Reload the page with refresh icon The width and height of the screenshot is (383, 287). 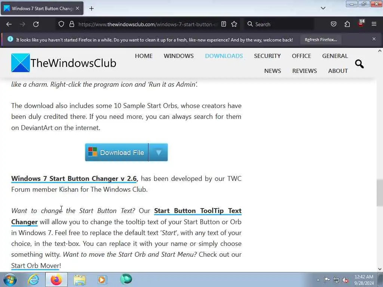[36, 24]
